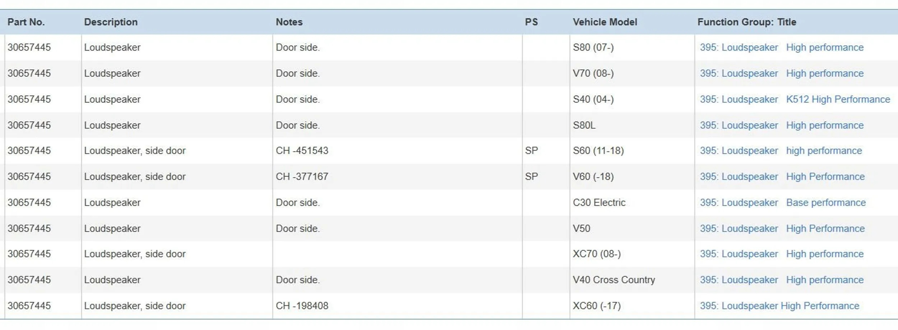Select the CH -451543 notes cell
Viewport: 898px width, 330px height.
click(x=302, y=151)
